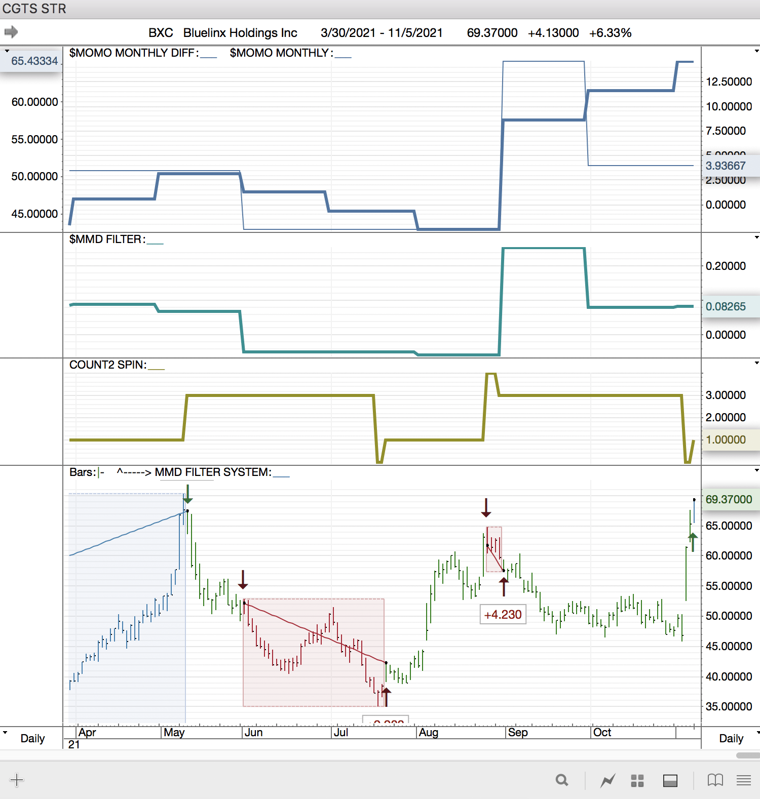Click the +6.33% percent change
The image size is (760, 799).
pyautogui.click(x=610, y=33)
